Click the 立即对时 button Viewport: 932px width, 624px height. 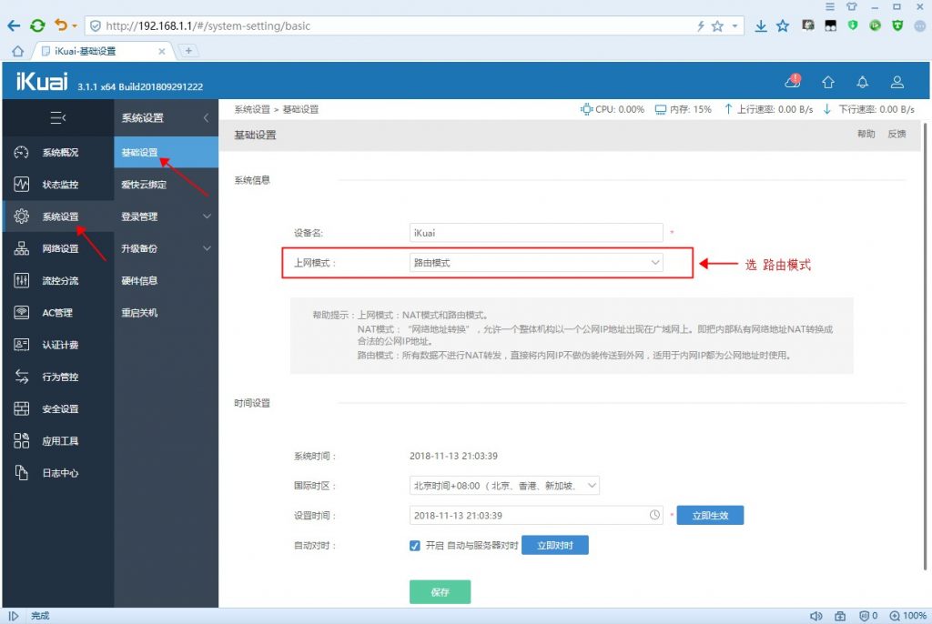(x=555, y=545)
